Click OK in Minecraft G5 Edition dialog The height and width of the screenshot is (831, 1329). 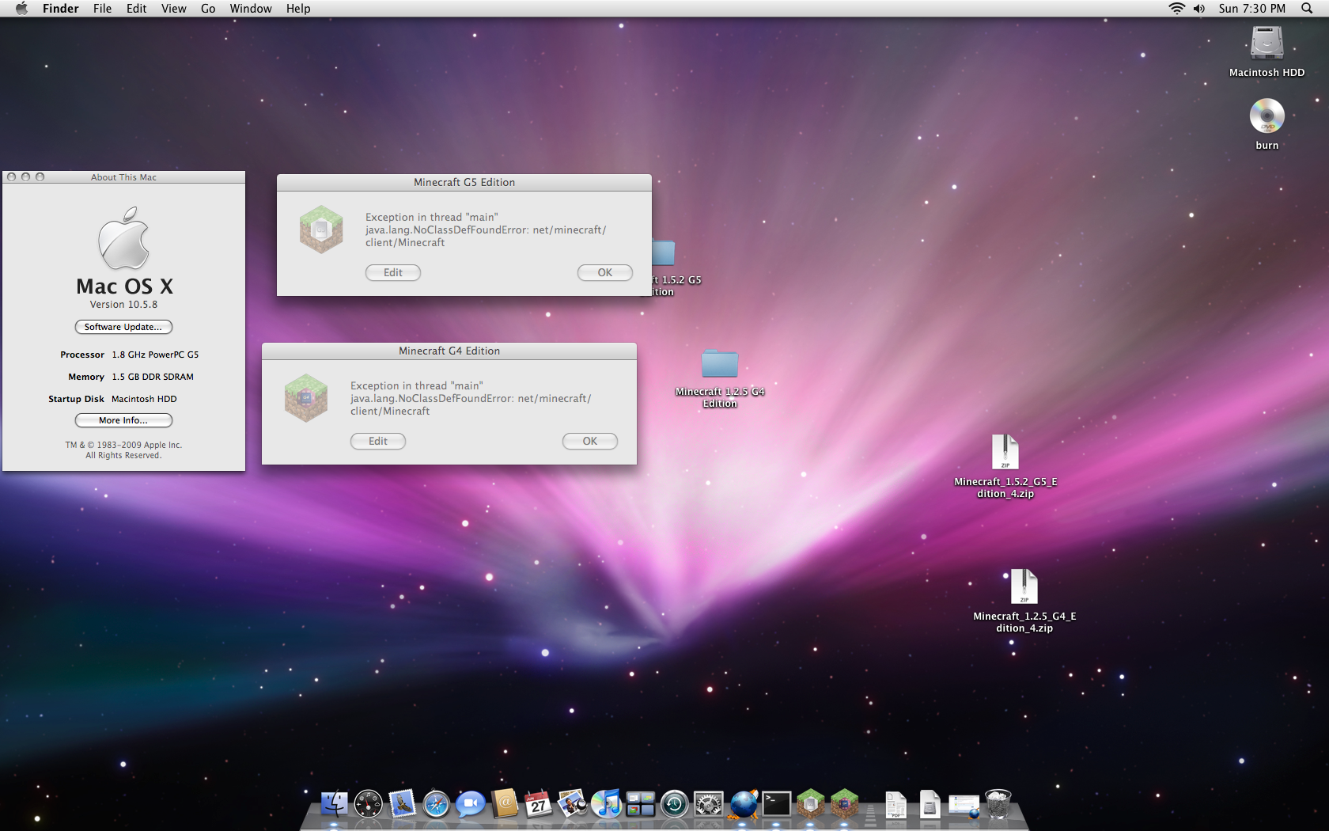tap(604, 272)
